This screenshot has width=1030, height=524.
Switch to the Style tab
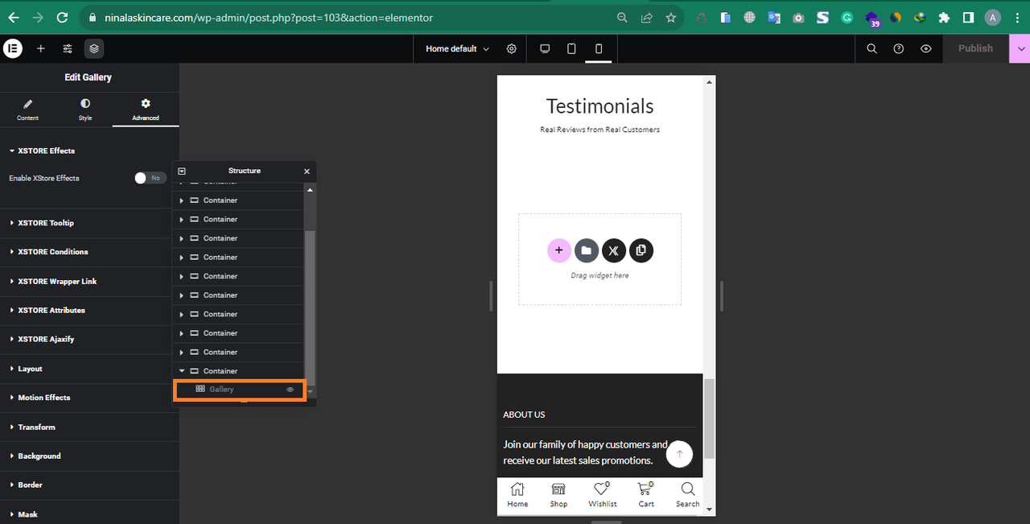coord(85,109)
